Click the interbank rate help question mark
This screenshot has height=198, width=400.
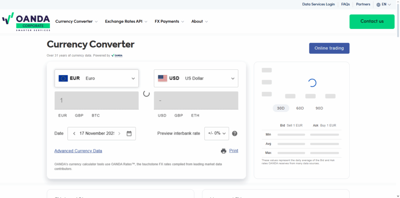point(235,133)
